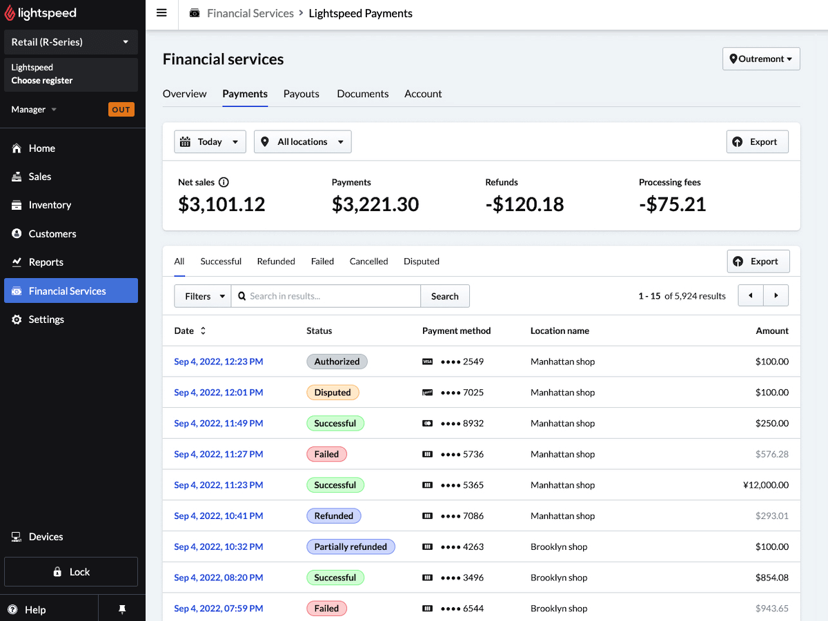Filter by Cancelled payments tab
Screen dimensions: 828x621
pyautogui.click(x=368, y=262)
